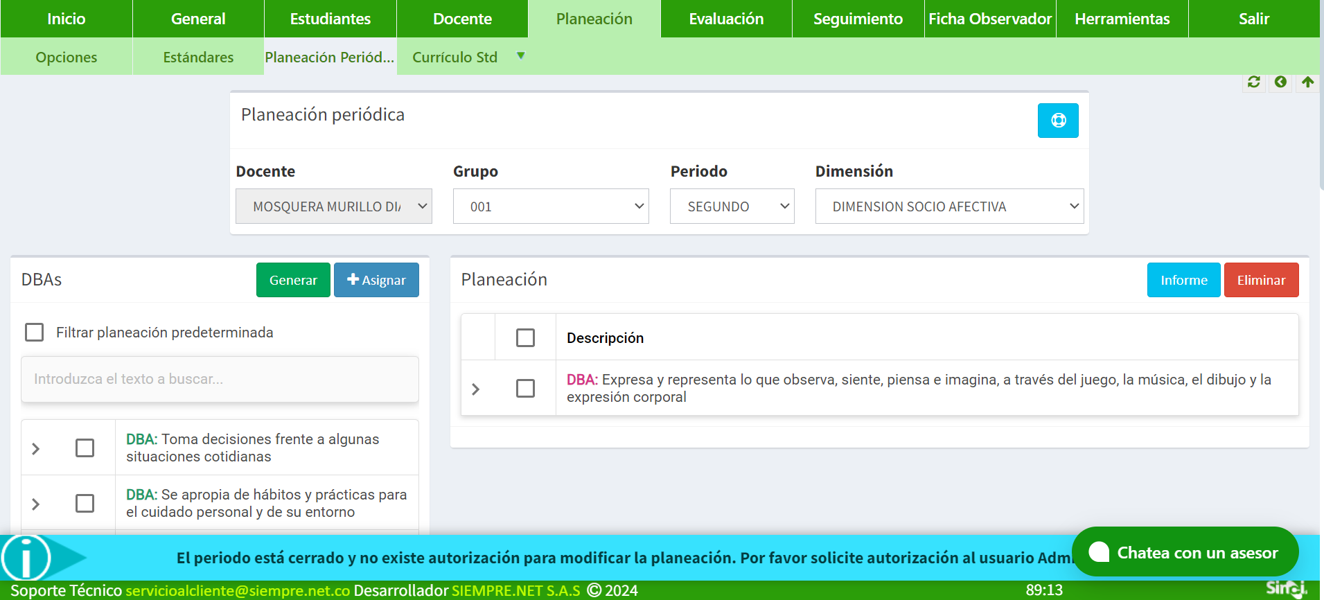Check the 'Toma decisiones' DBA checkbox
The image size is (1324, 600).
coord(85,448)
